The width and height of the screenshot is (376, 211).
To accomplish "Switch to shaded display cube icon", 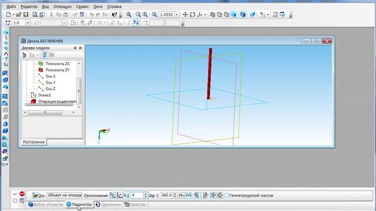I will (234, 15).
